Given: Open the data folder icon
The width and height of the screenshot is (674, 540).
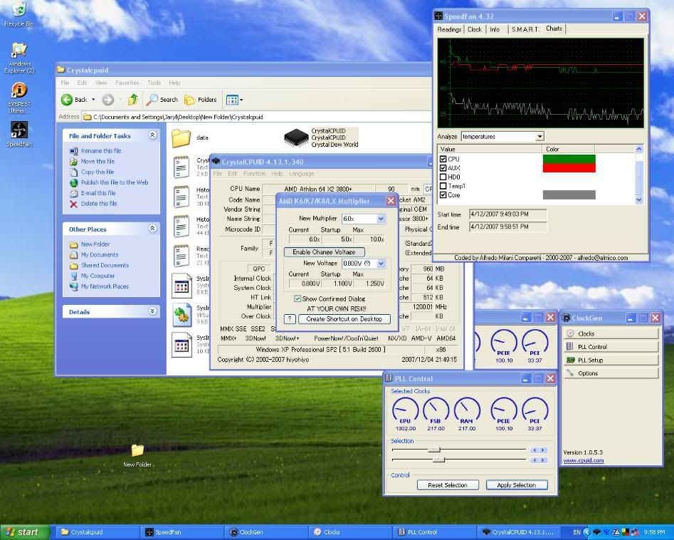Looking at the screenshot, I should (181, 137).
